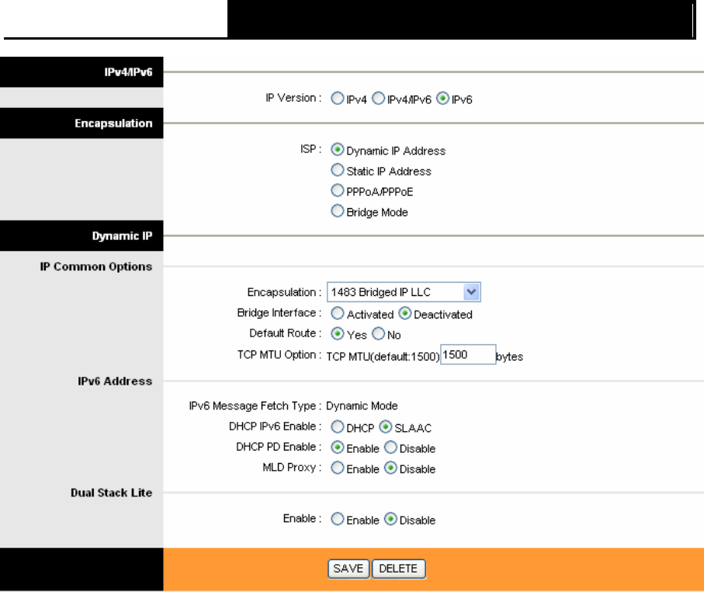
Task: Click the IP Common Options label
Action: tap(96, 266)
